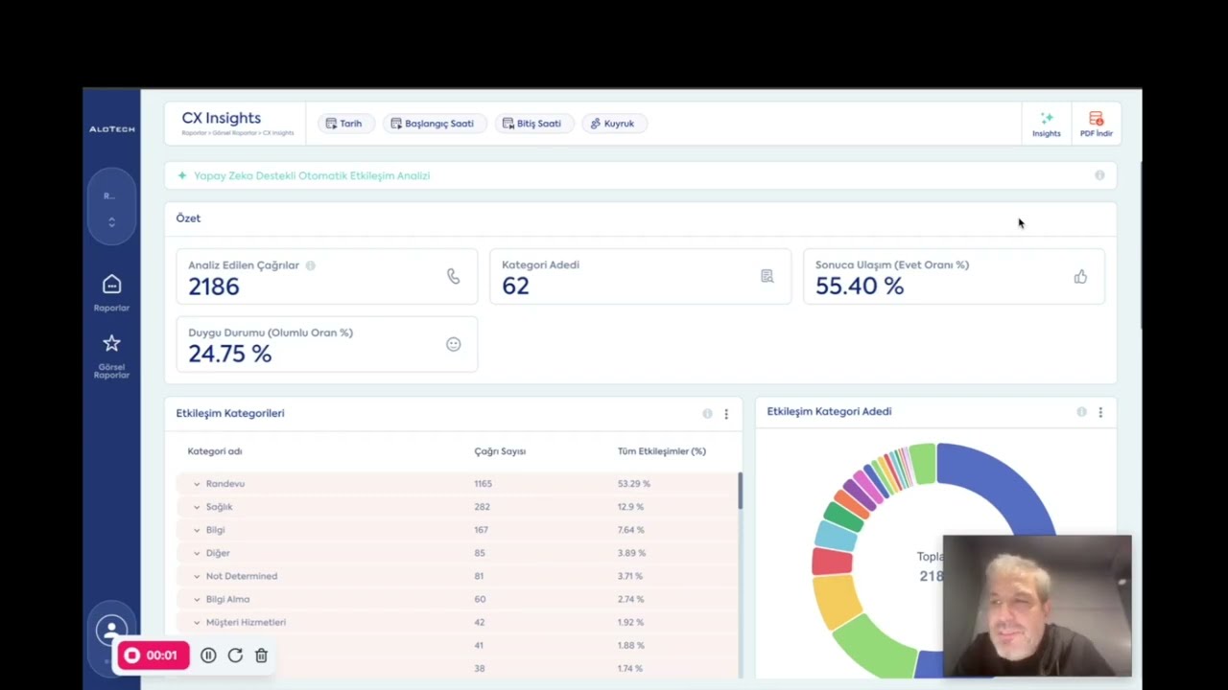
Task: Click info icon of Etkileşim Kategorileri panel
Action: coord(707,414)
